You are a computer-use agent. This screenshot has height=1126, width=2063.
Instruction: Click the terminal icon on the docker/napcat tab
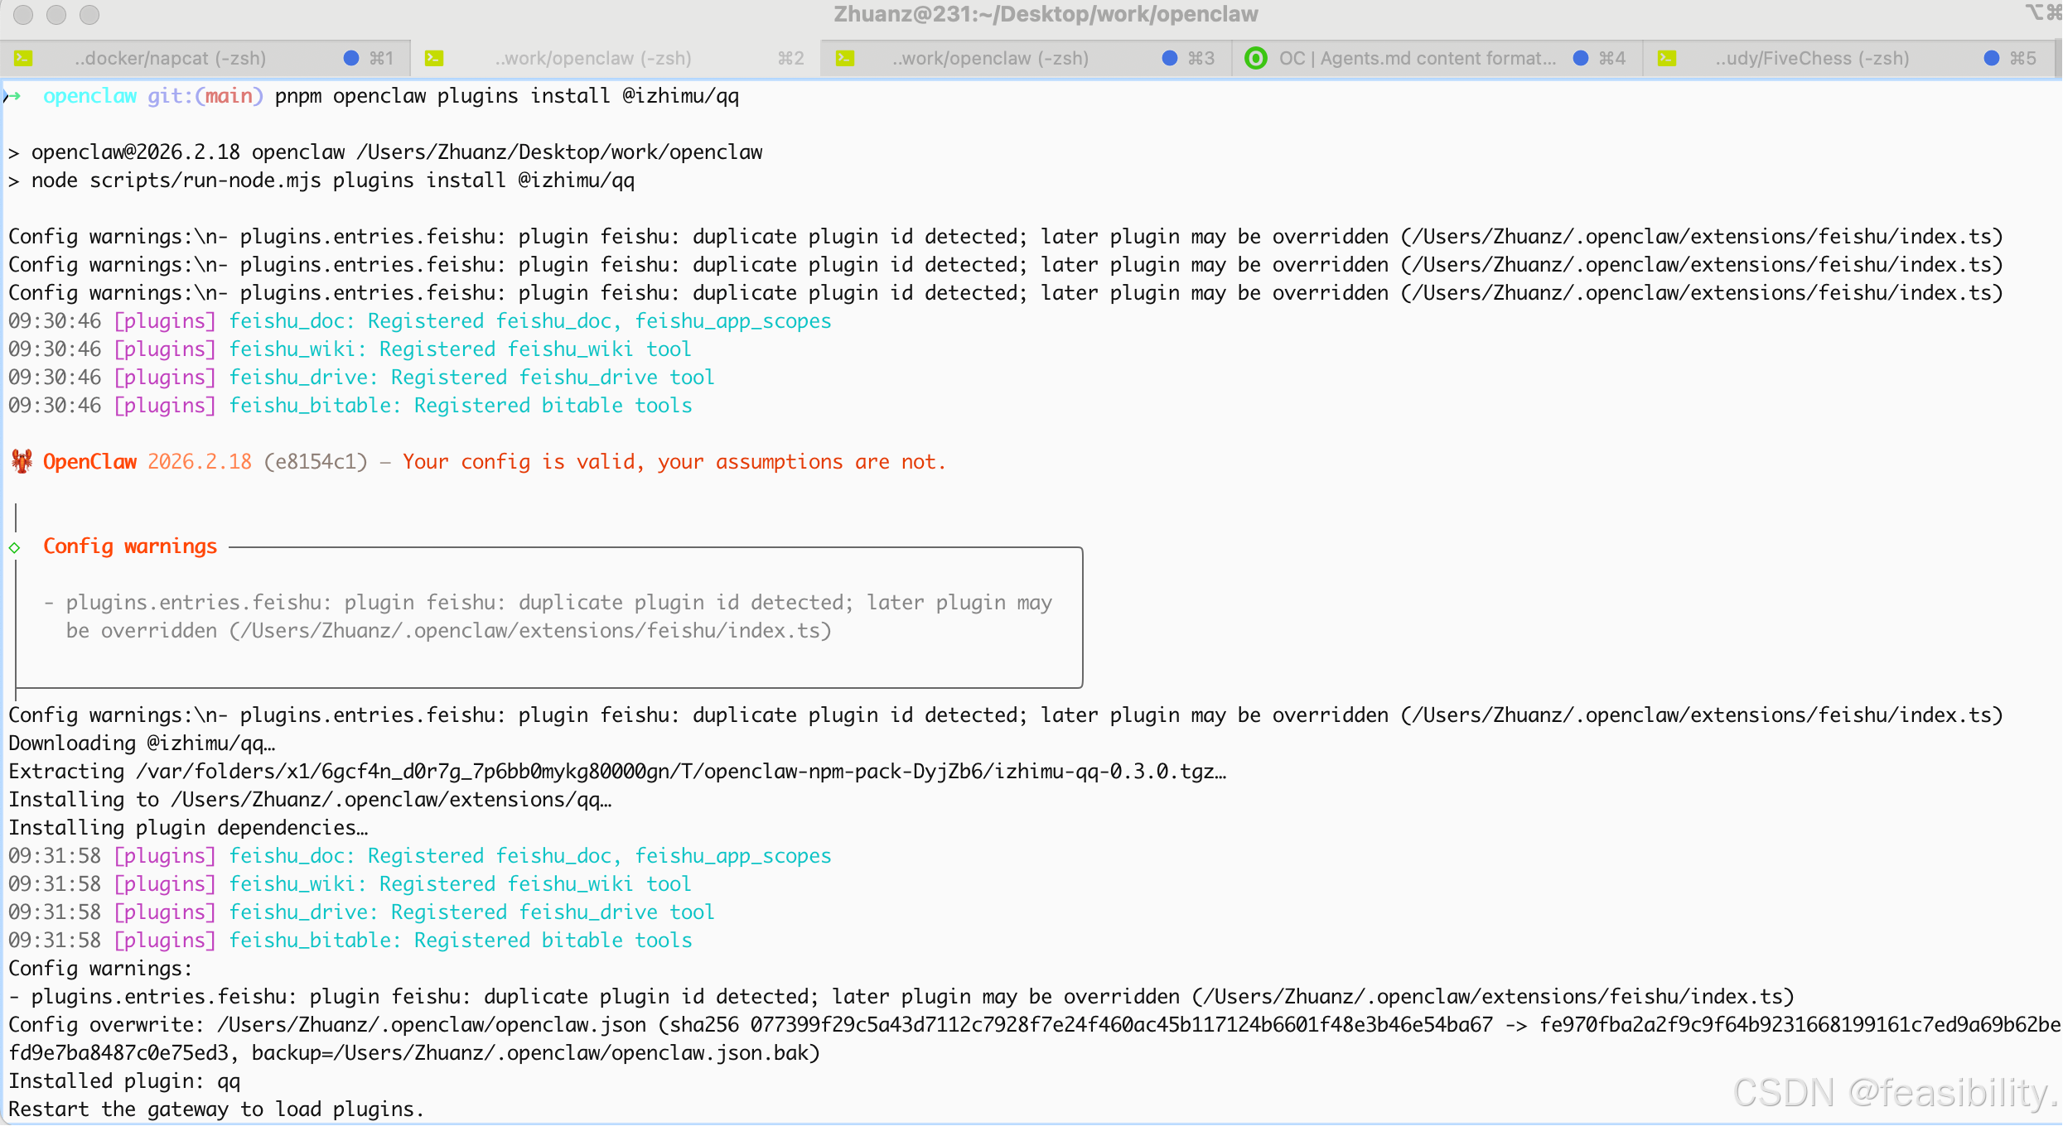pyautogui.click(x=23, y=58)
